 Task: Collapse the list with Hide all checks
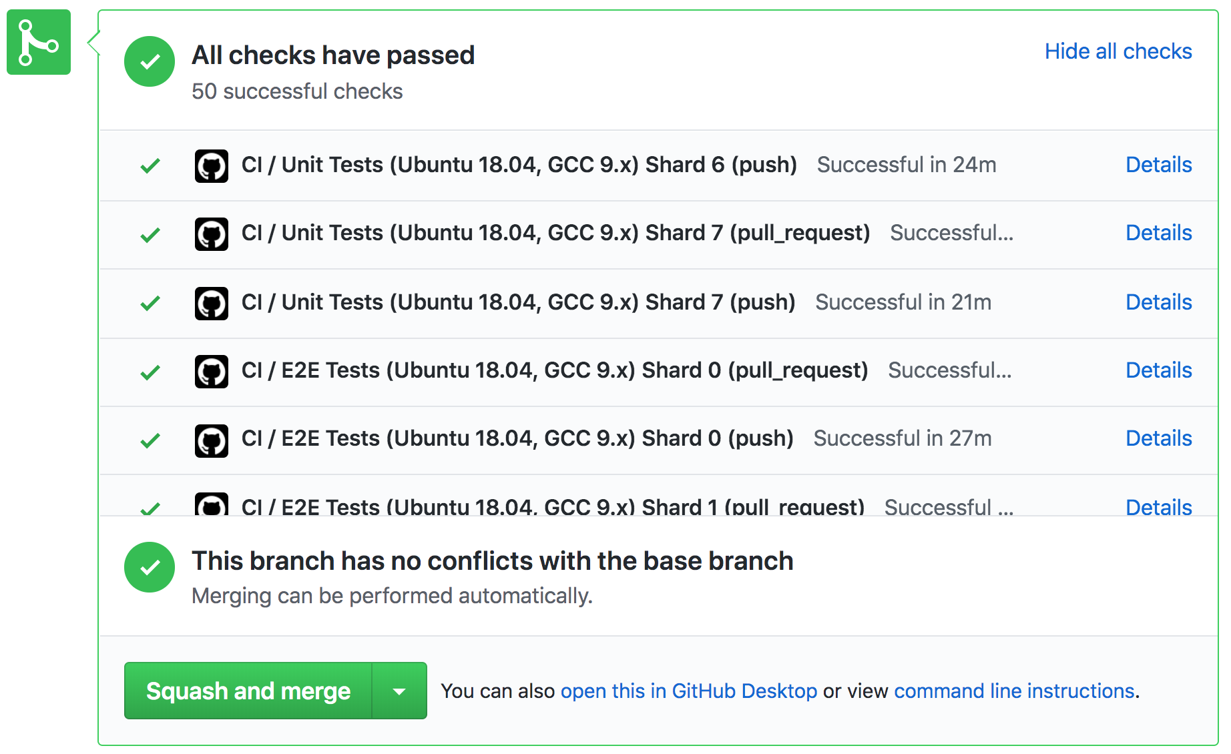pyautogui.click(x=1118, y=51)
